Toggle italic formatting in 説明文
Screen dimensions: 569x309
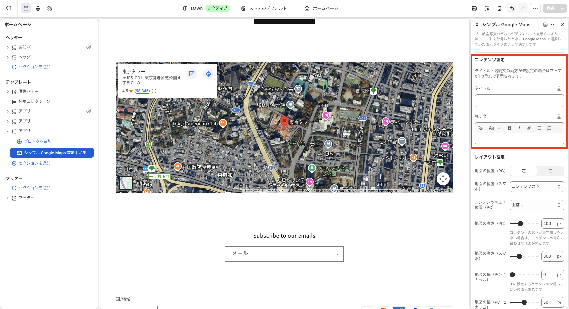pos(519,128)
